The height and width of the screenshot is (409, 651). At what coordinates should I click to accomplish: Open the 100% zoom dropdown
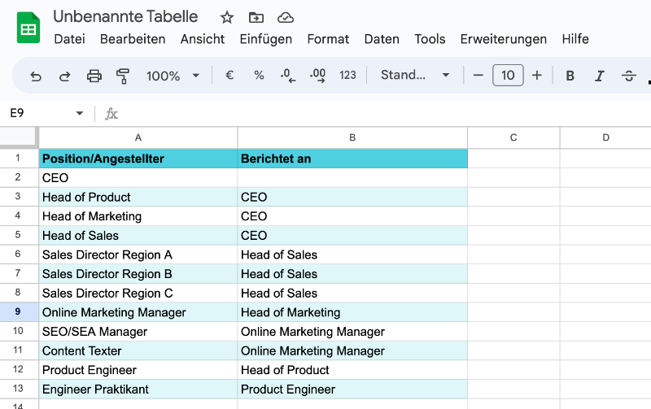point(173,76)
